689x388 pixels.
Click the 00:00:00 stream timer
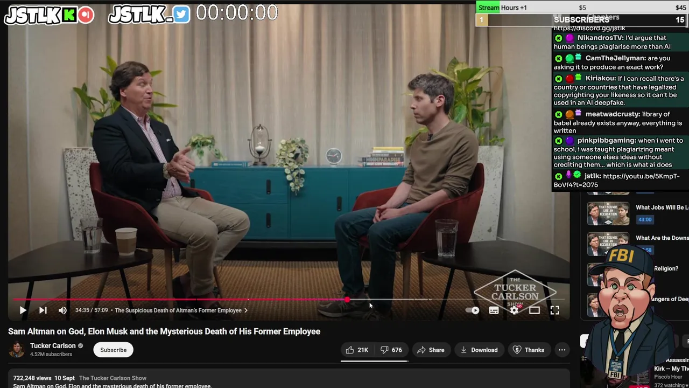coord(237,13)
